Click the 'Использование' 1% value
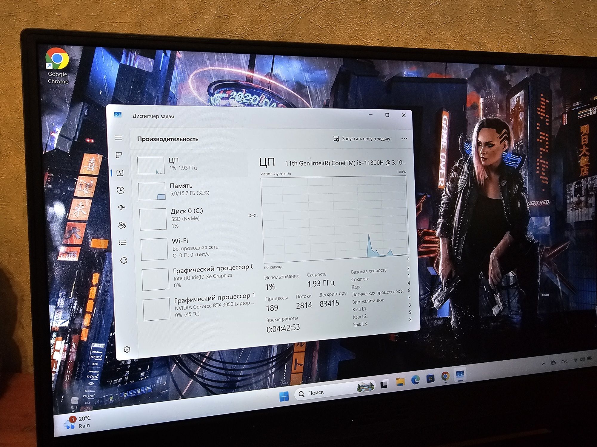This screenshot has width=597, height=447. click(270, 287)
